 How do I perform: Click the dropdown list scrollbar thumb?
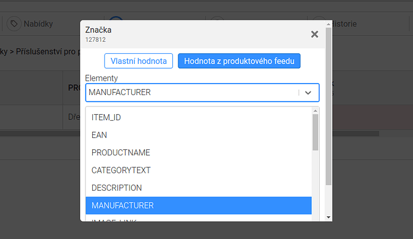pyautogui.click(x=315, y=132)
